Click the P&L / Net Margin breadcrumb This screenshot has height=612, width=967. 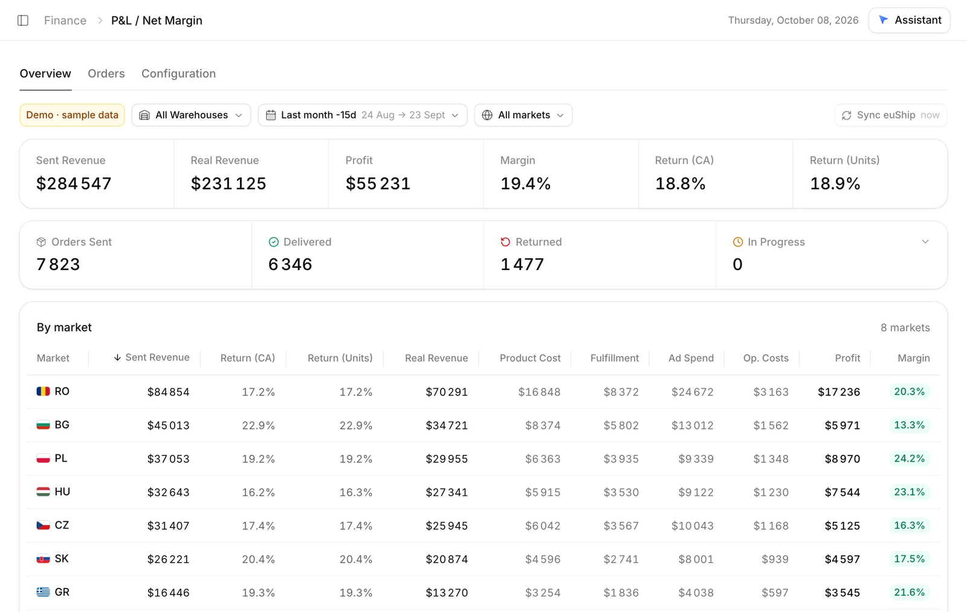point(157,21)
